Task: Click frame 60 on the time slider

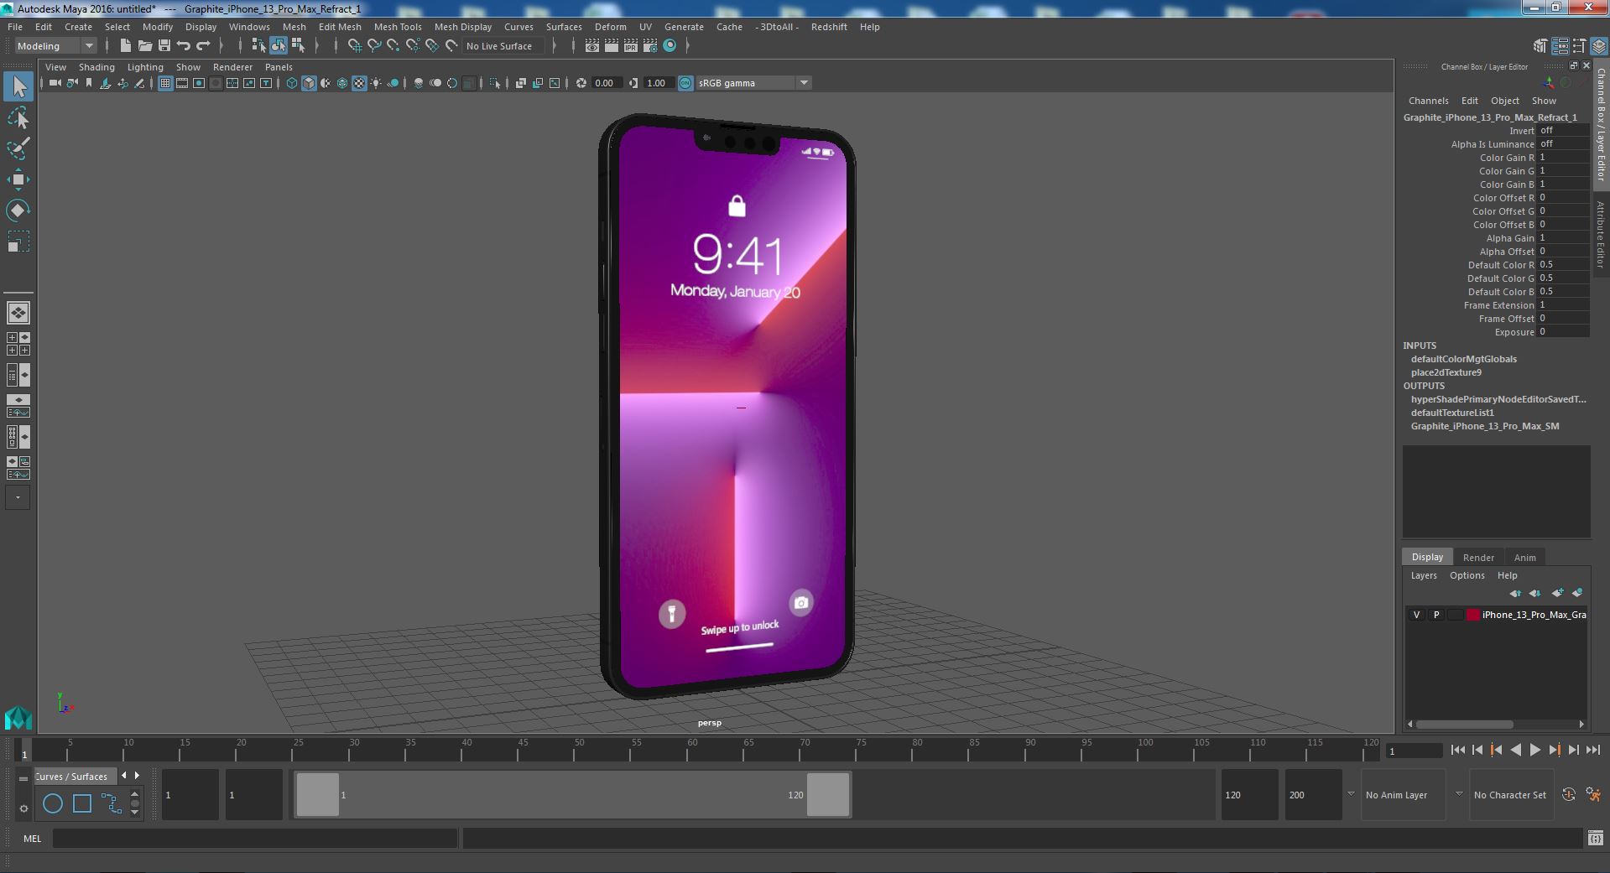Action: [692, 751]
